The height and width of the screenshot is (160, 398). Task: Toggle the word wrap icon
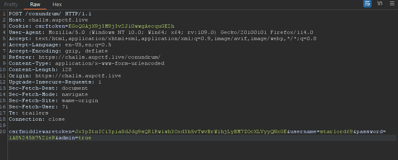tap(367, 4)
